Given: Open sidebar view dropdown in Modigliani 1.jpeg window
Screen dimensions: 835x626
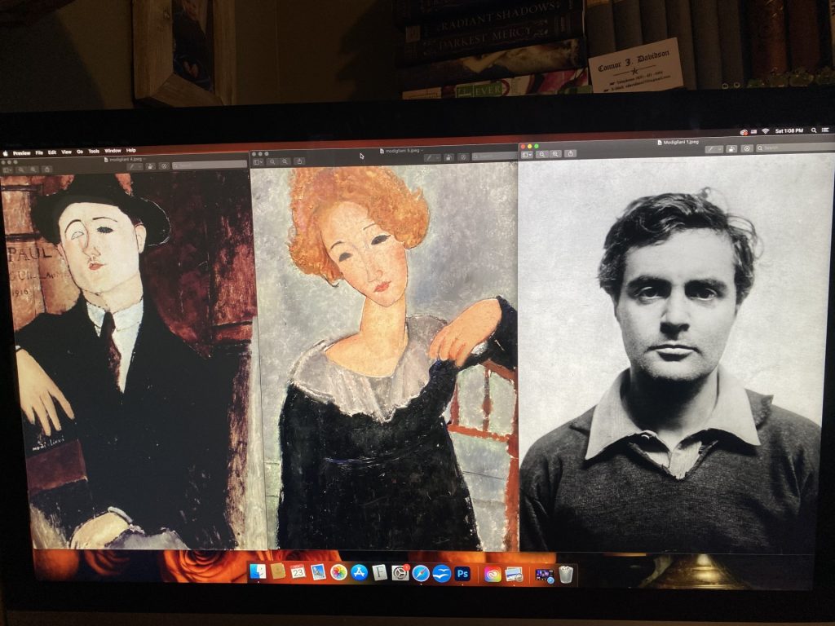Looking at the screenshot, I should 528,154.
